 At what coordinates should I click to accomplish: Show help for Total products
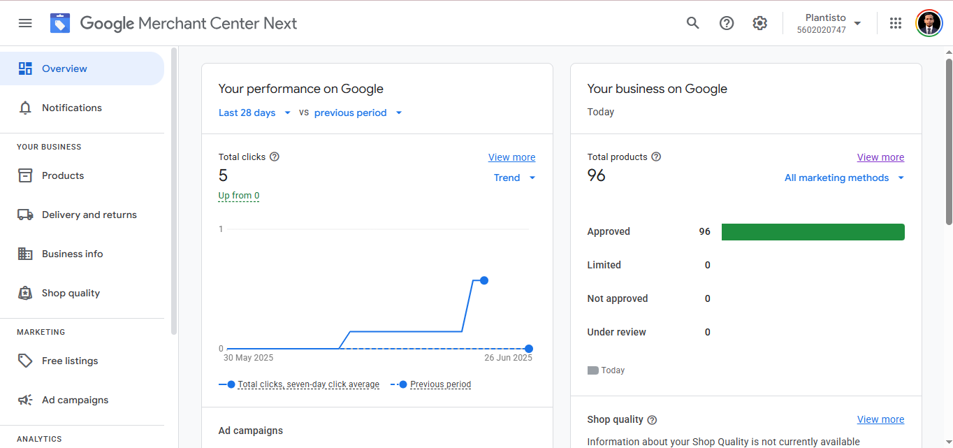656,157
